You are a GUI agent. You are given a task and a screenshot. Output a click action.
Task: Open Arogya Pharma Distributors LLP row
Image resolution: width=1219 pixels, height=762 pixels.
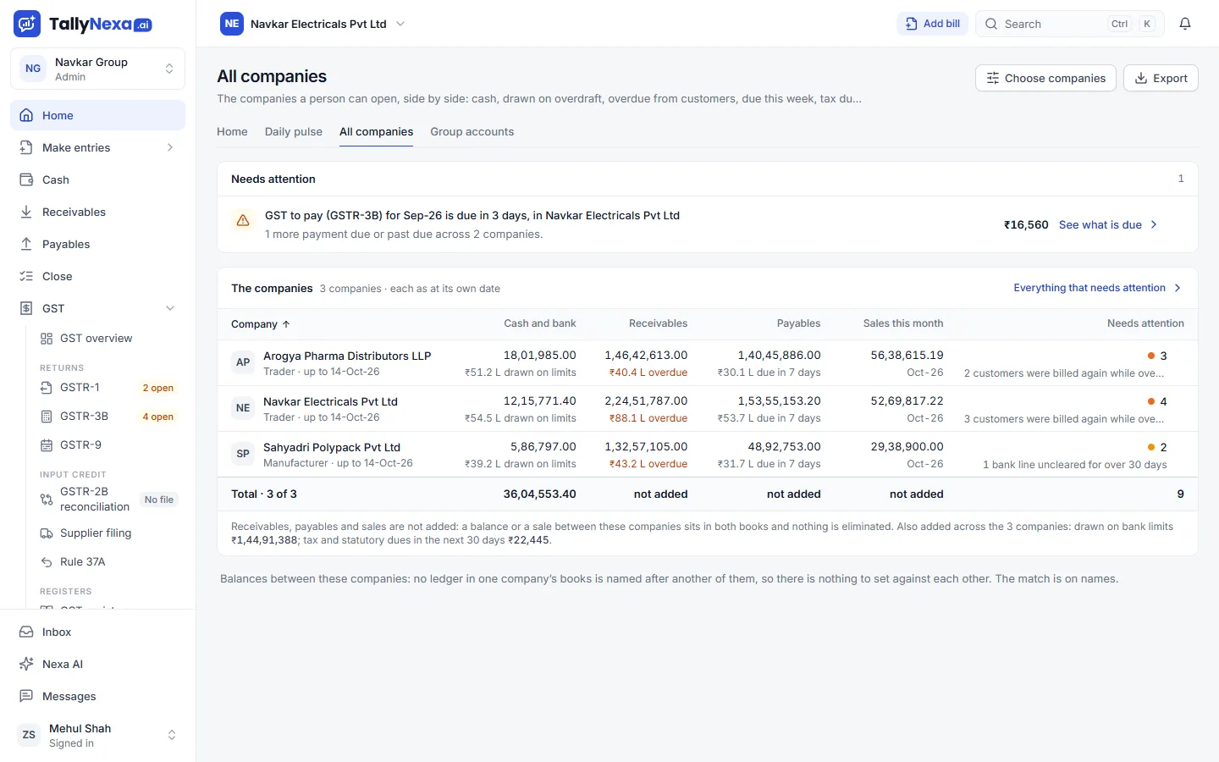coord(708,363)
